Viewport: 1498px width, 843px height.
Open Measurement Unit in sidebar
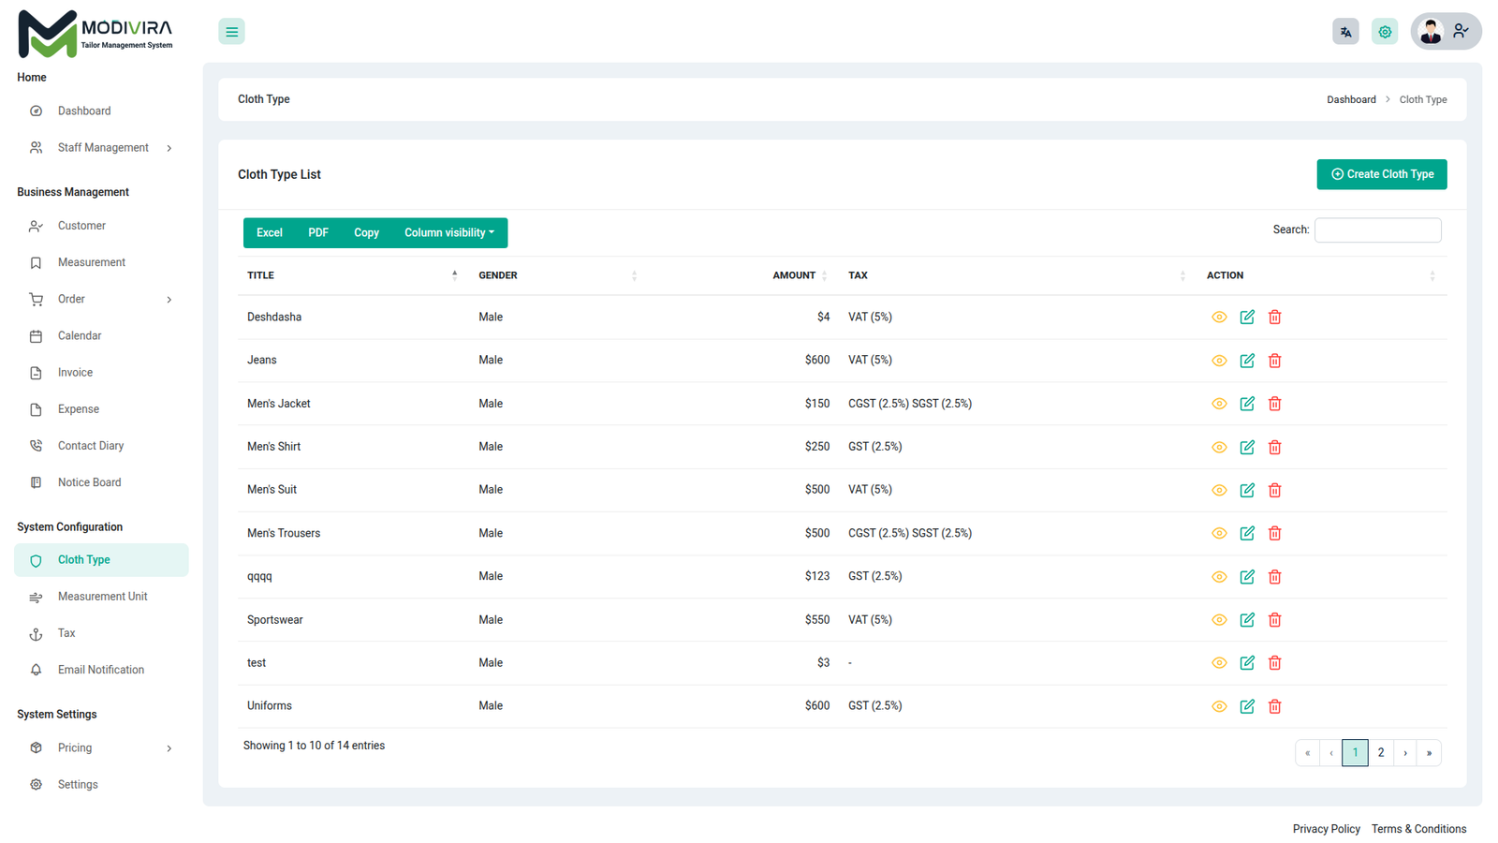click(x=102, y=598)
